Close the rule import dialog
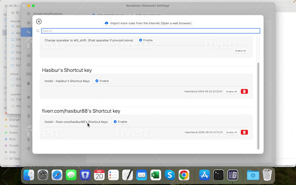296x185 pixels. pyautogui.click(x=39, y=21)
